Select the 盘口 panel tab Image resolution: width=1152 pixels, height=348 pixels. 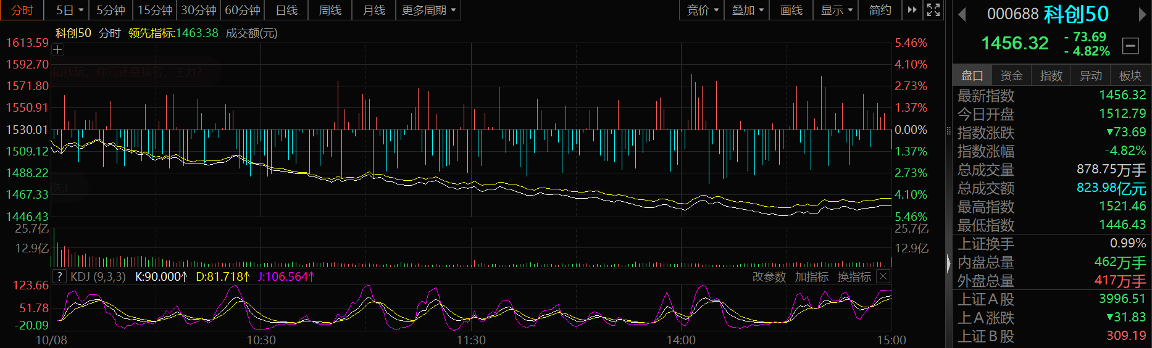972,75
